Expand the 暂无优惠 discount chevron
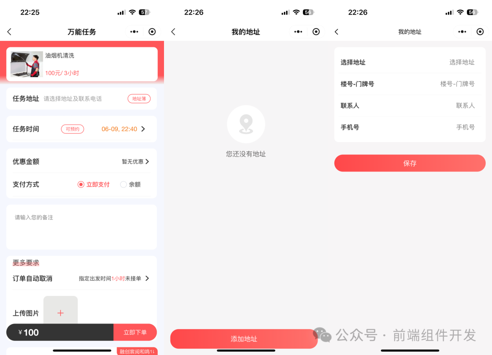 point(148,162)
